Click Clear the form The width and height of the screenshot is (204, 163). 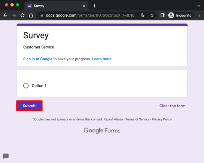tap(172, 106)
